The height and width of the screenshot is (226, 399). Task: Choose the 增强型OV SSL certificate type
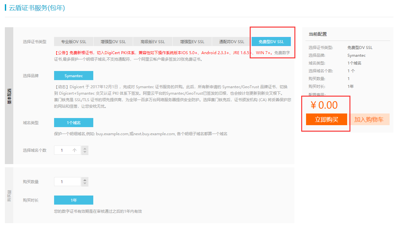(113, 42)
